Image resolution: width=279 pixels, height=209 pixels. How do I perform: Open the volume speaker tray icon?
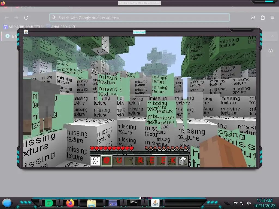[x=249, y=203]
